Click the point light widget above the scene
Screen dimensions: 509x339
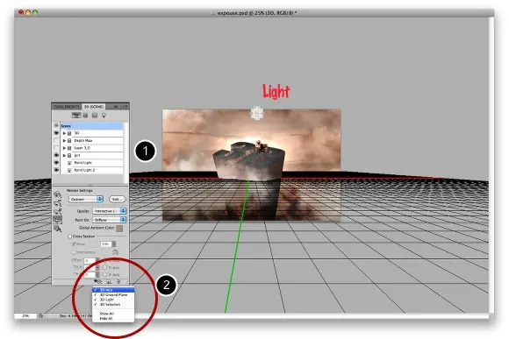[257, 113]
